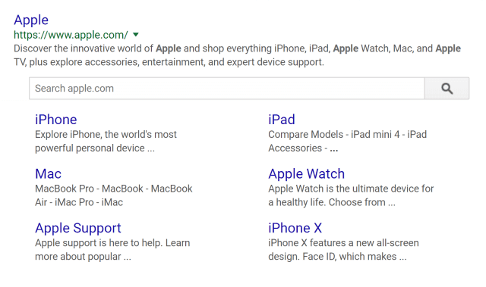Click the 'Apple support is here to help' description
The height and width of the screenshot is (287, 486).
112,243
